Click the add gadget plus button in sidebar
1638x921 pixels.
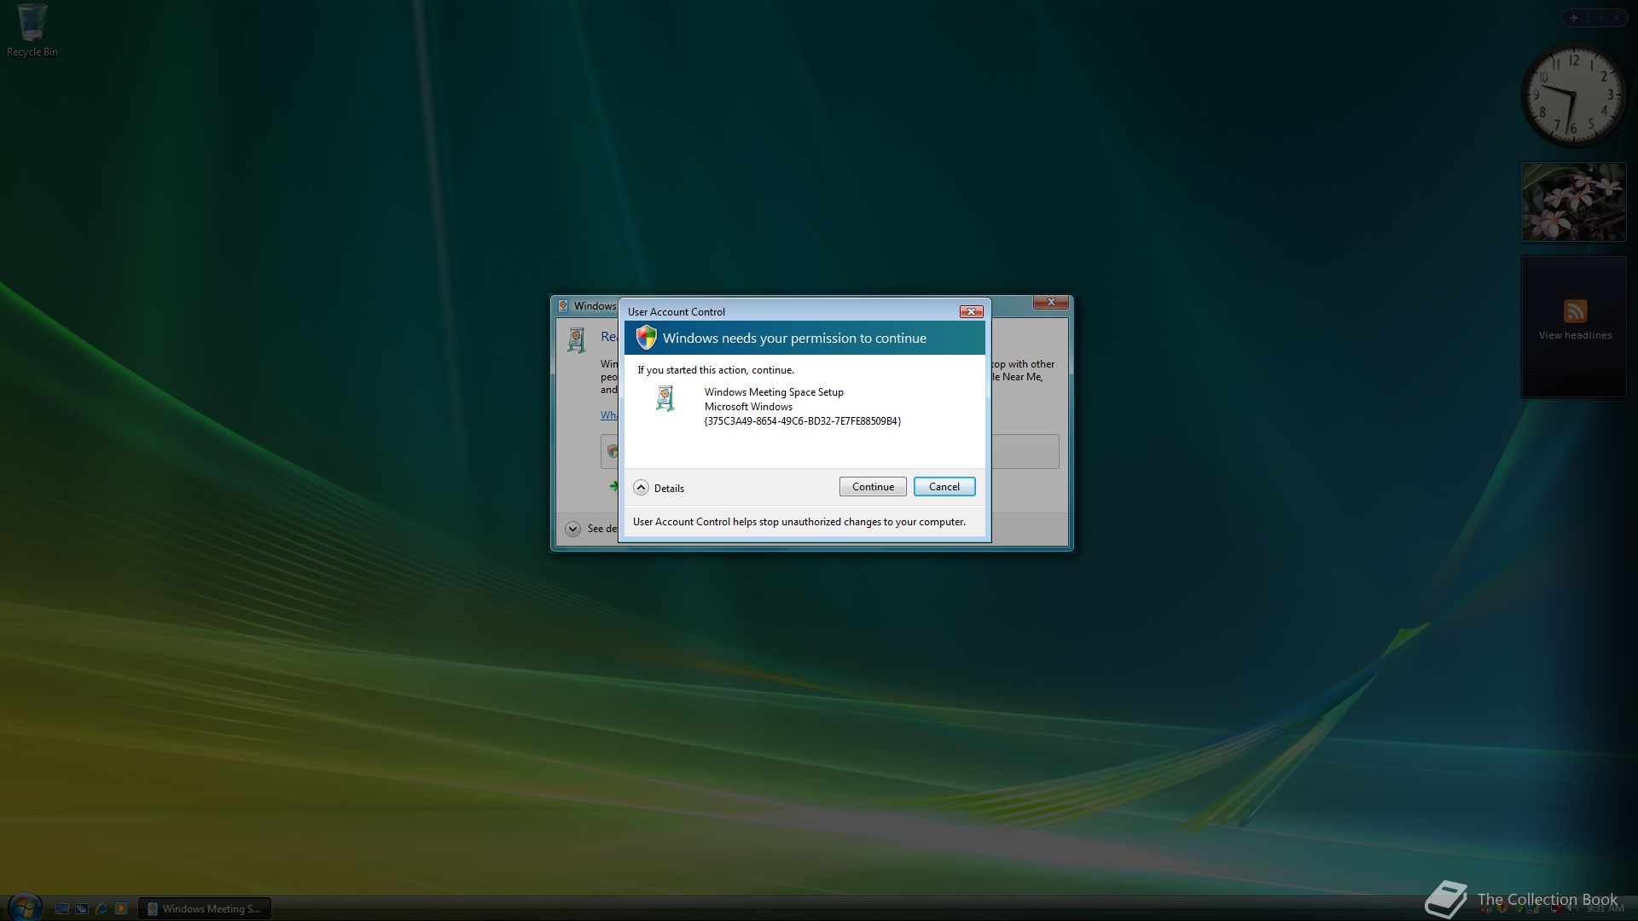point(1574,18)
